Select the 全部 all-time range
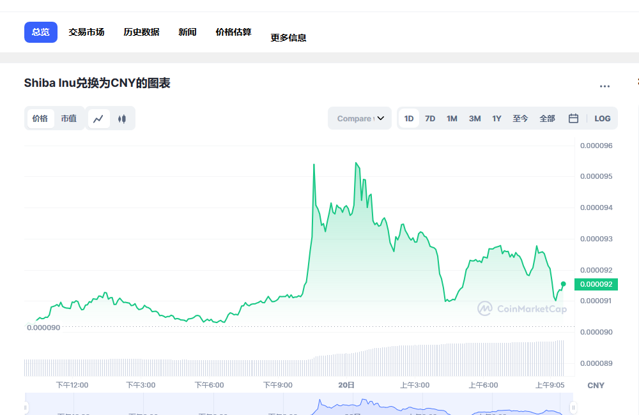This screenshot has height=415, width=639. click(x=548, y=119)
